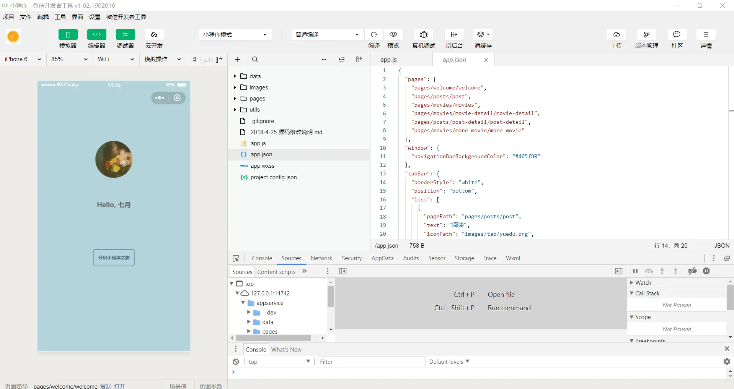
Task: Toggle the debugger panel button
Action: pos(125,34)
